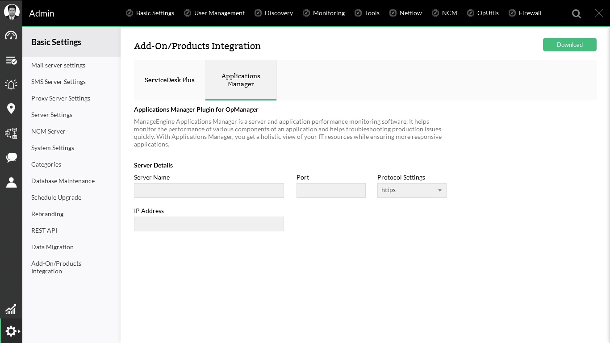Open the inventory list icon in sidebar

(x=11, y=60)
